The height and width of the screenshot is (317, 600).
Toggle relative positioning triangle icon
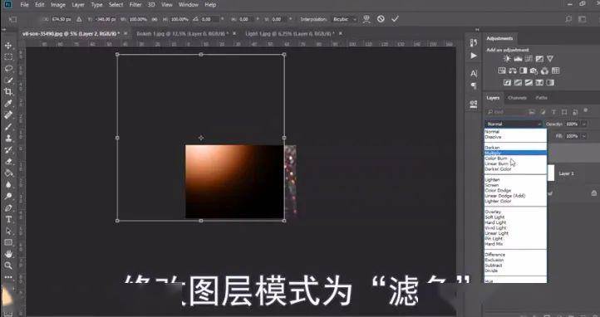click(x=79, y=19)
